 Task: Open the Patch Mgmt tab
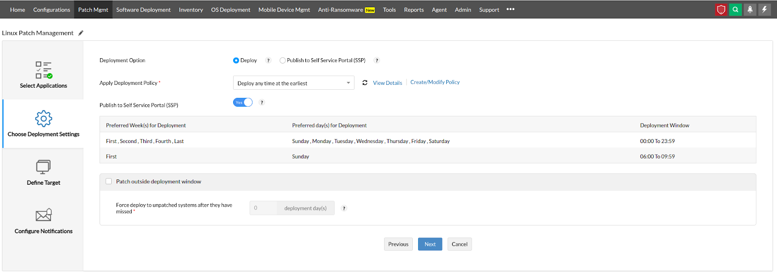93,10
